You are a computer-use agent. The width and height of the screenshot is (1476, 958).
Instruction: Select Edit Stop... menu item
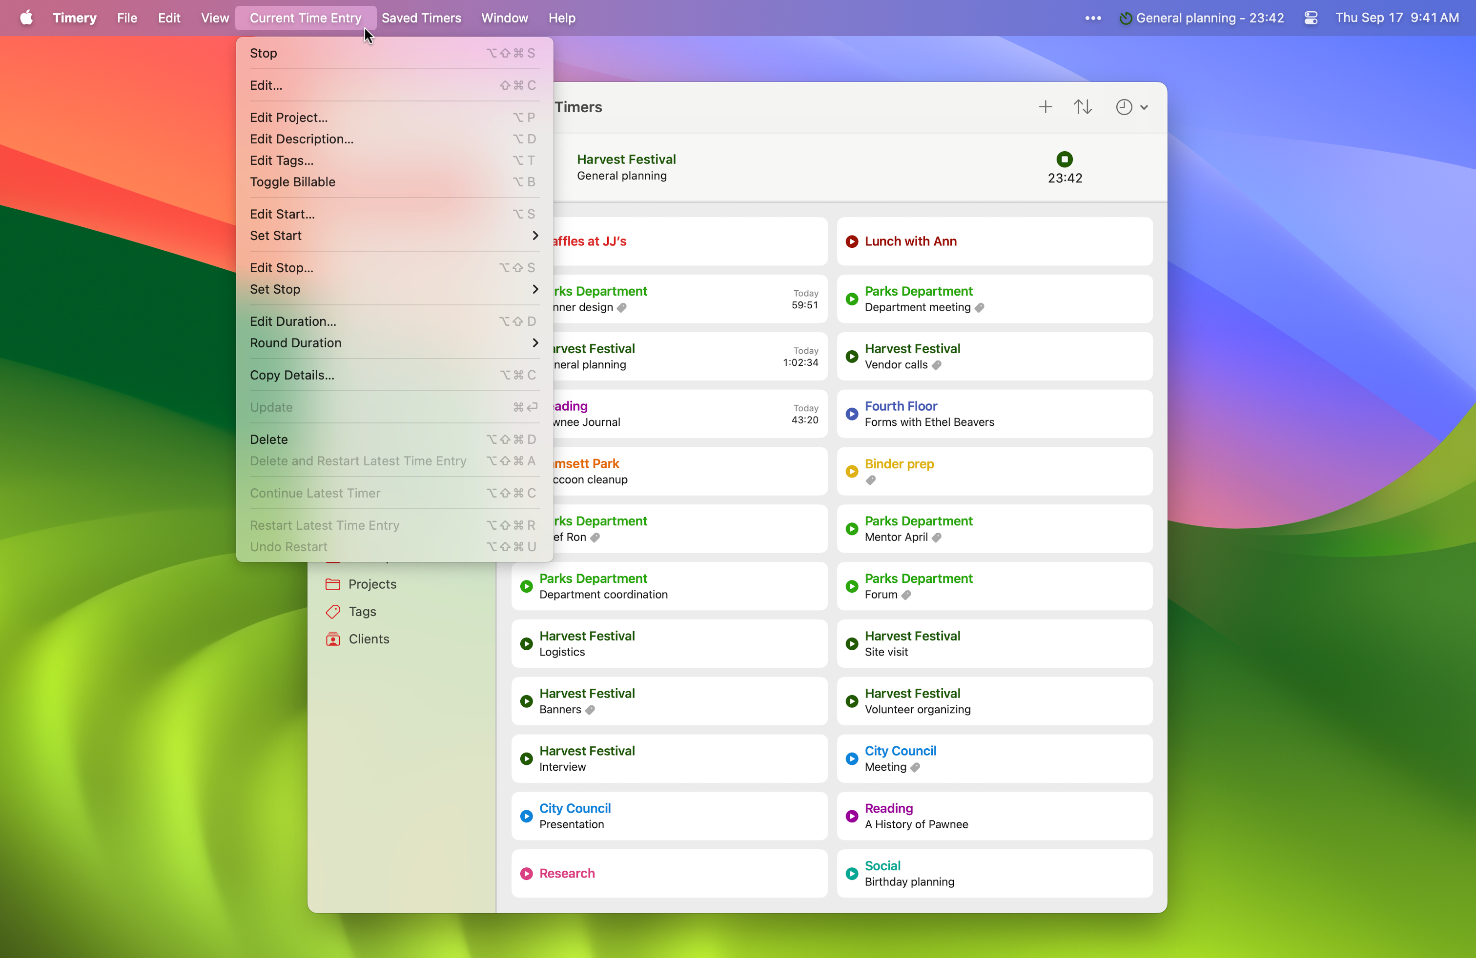tap(394, 268)
